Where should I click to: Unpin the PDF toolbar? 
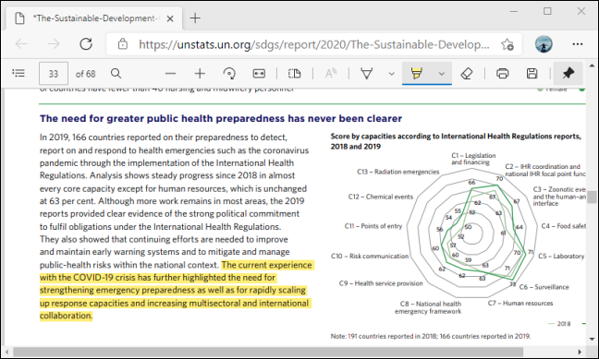[568, 73]
